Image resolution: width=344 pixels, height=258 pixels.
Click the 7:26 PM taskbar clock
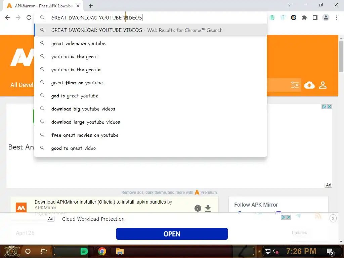(x=301, y=251)
